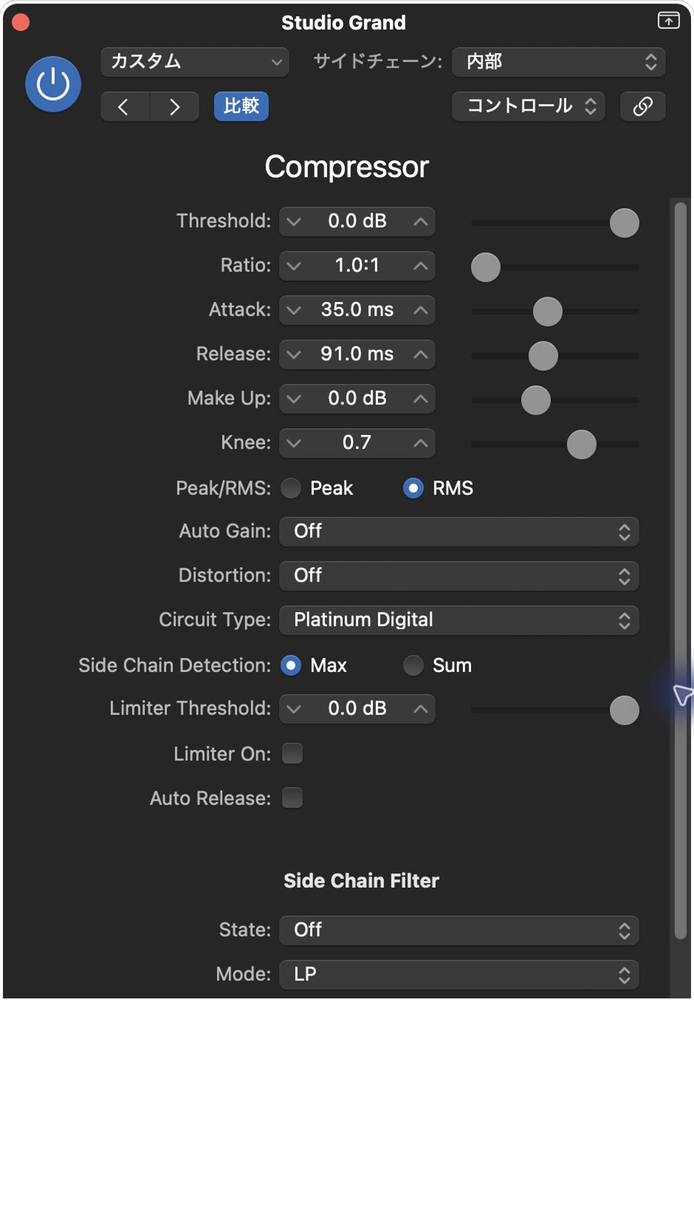Screen dimensions: 694x1214
Task: Increase Make Up with the up chevron
Action: 420,399
